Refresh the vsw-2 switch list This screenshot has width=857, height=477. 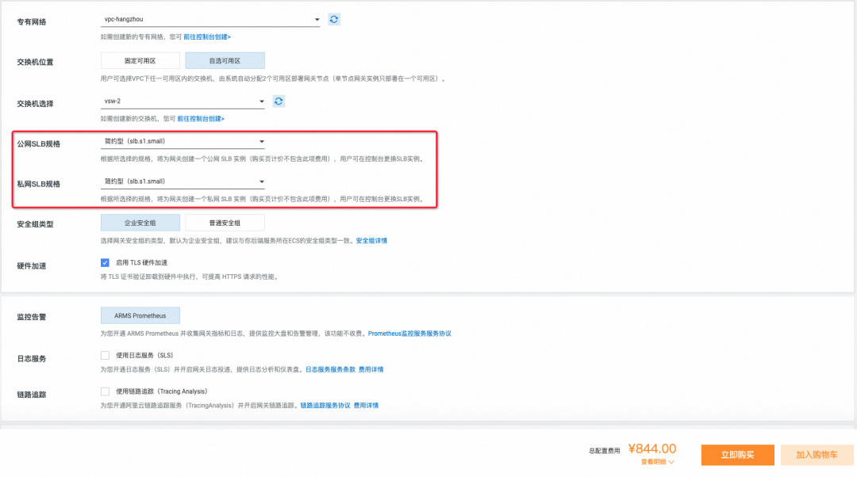[x=279, y=101]
